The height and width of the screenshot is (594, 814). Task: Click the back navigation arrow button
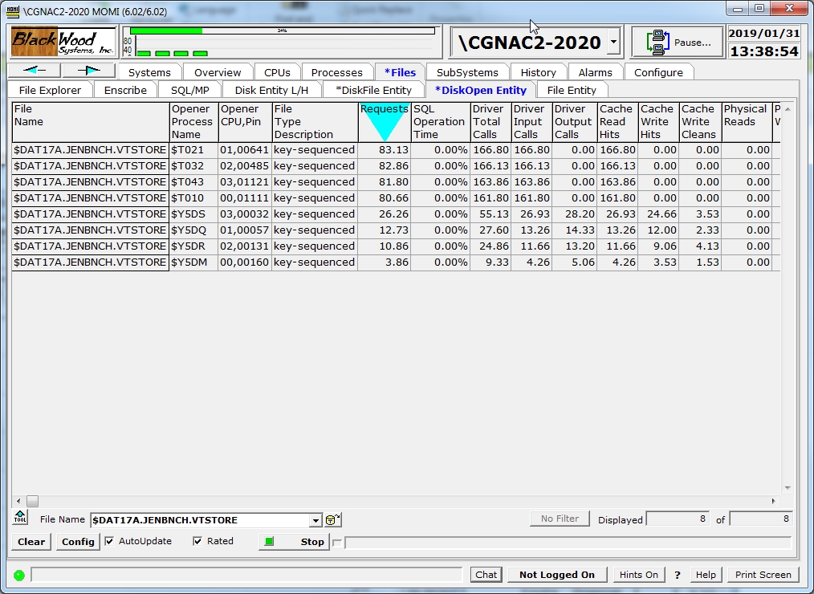point(35,71)
